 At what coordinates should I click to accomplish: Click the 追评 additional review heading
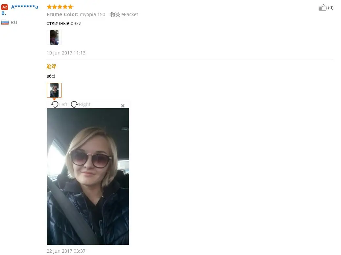coord(51,67)
